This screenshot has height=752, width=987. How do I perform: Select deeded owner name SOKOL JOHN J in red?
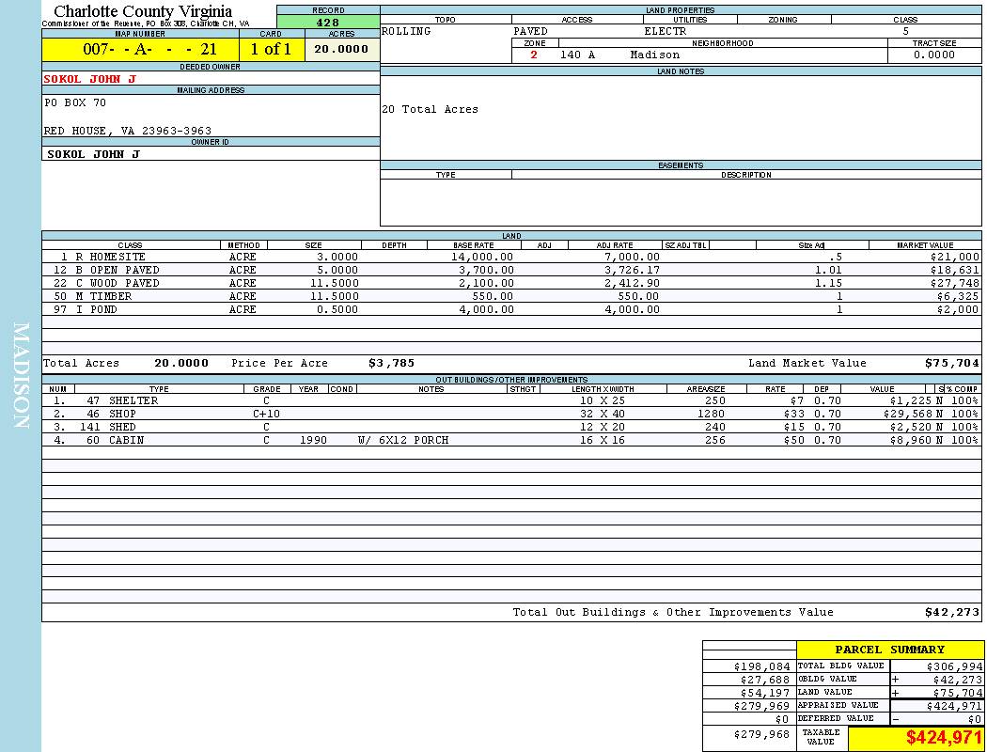(90, 79)
